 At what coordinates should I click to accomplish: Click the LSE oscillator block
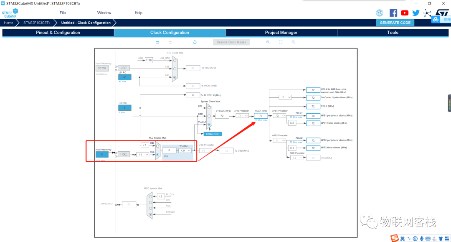[124, 68]
